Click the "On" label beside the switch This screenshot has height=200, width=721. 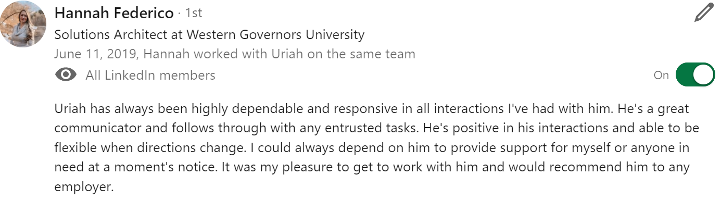pos(661,75)
